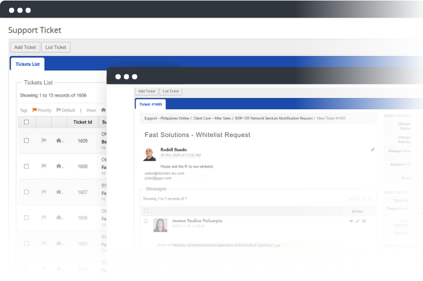Click the home icon for ticket 1606
This screenshot has width=423, height=281.
(60, 218)
